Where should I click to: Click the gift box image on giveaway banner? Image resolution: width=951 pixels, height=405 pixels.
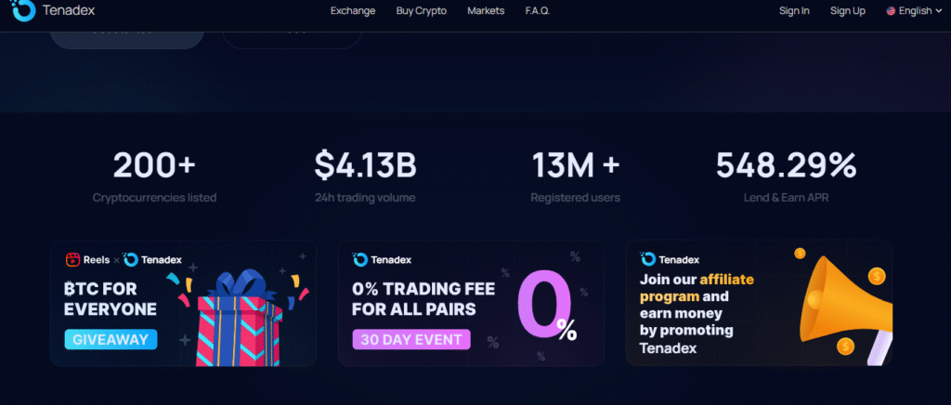tap(240, 319)
